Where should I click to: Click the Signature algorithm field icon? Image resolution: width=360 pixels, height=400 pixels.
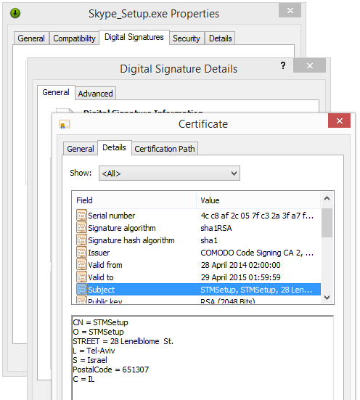point(81,227)
